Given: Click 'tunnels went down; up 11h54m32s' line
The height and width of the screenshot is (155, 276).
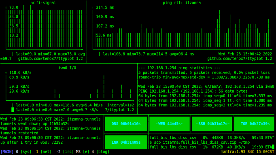Looking at the screenshot, I should [35, 124].
